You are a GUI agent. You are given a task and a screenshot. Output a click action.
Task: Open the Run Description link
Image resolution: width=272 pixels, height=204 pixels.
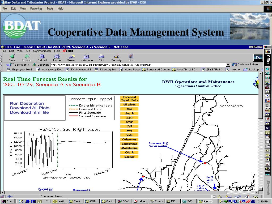click(x=27, y=103)
